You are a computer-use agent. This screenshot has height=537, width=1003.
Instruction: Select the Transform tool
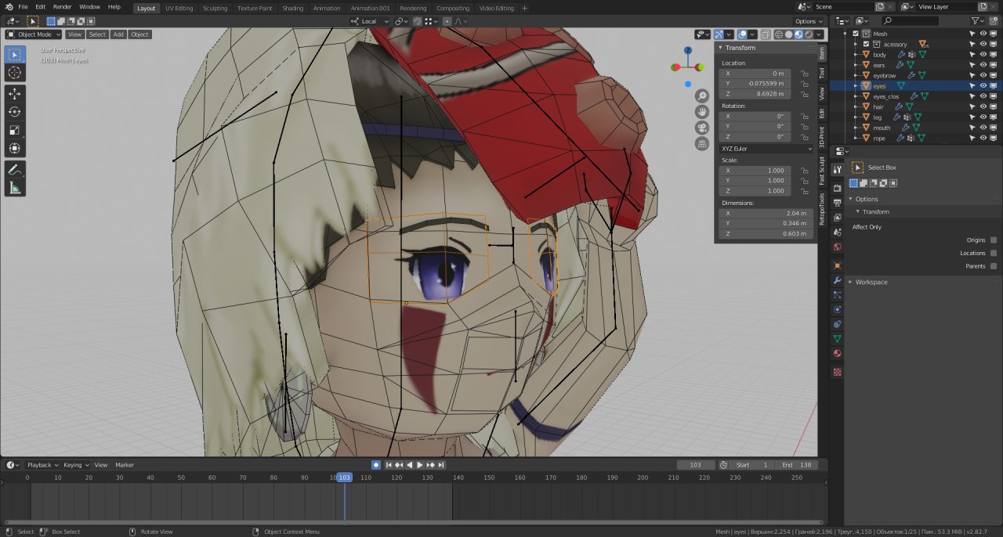coord(15,148)
